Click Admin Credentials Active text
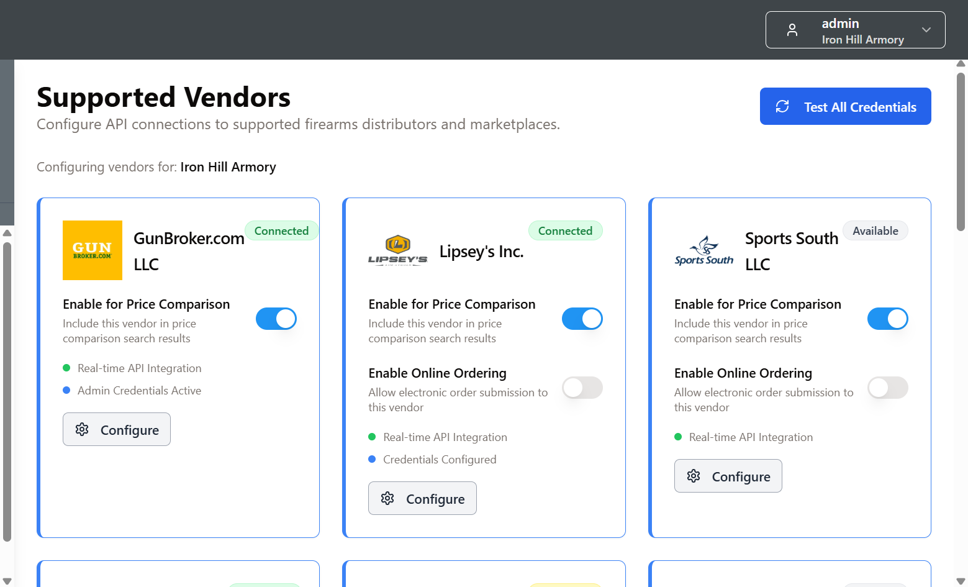968x587 pixels. point(139,391)
